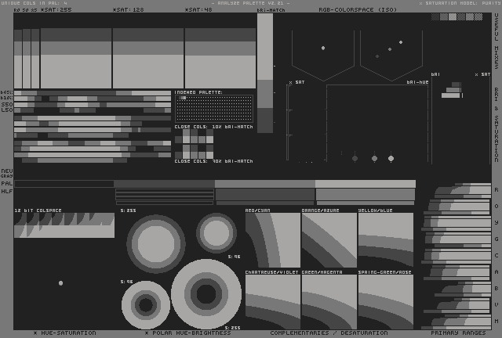Click the 'HLF' row label
502x338 pixels.
point(7,191)
